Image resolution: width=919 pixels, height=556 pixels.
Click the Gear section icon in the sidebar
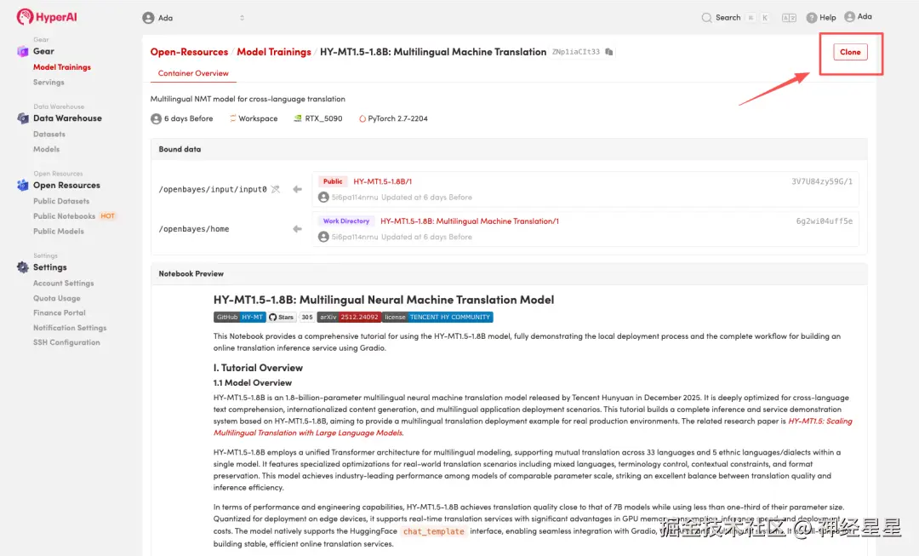pyautogui.click(x=23, y=51)
